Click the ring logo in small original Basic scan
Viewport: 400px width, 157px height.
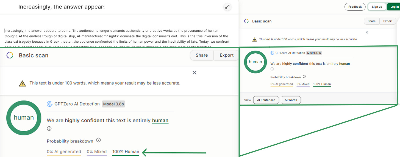click(x=246, y=21)
